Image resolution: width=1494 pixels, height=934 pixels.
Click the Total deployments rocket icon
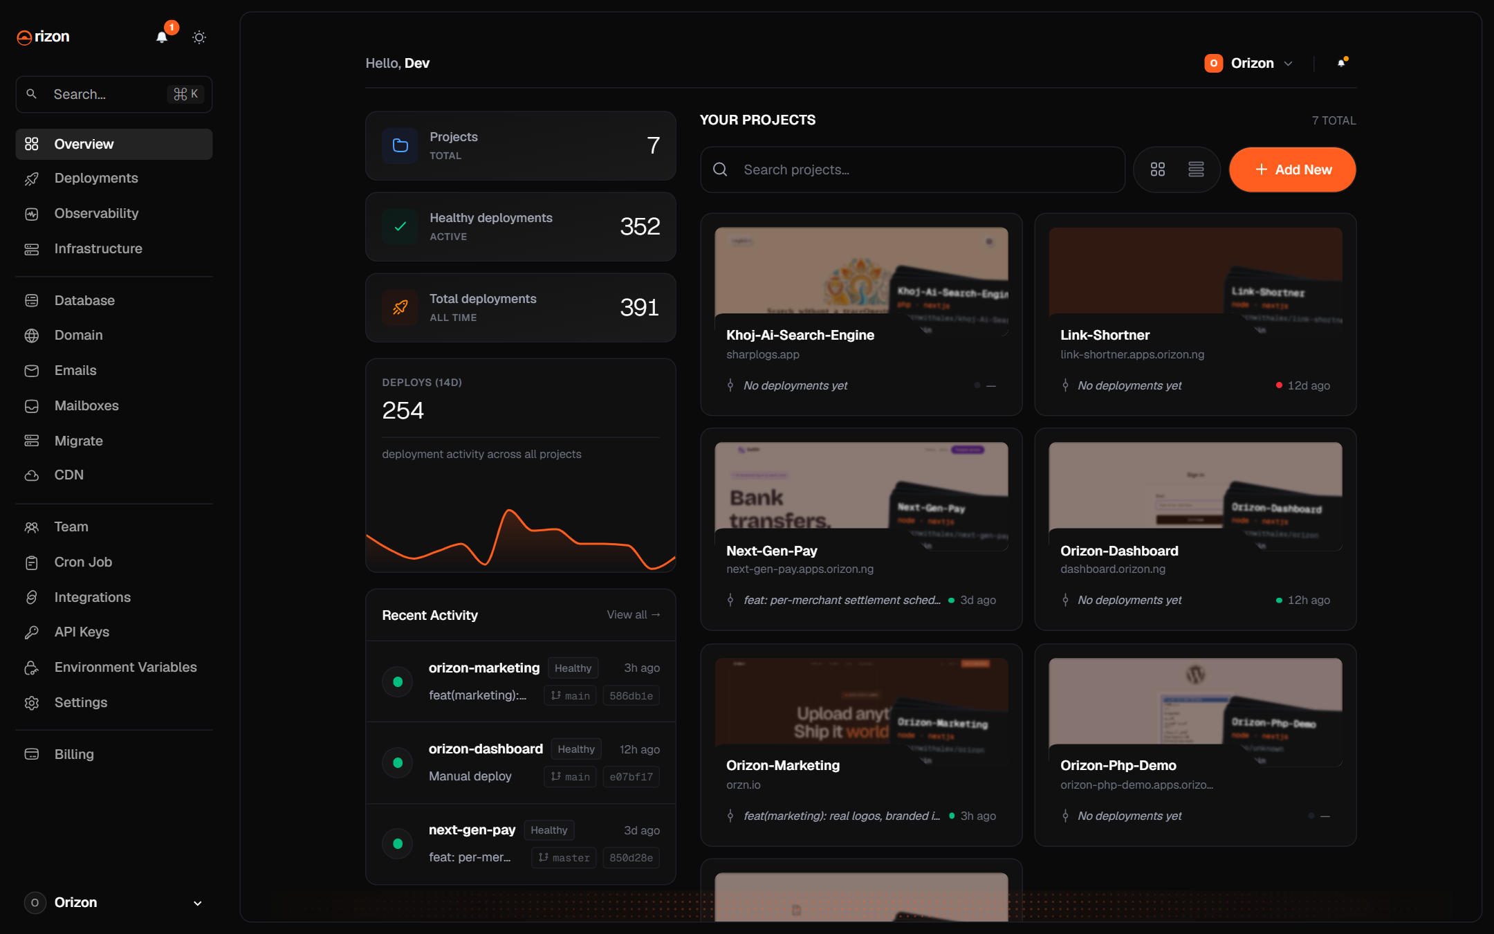400,307
